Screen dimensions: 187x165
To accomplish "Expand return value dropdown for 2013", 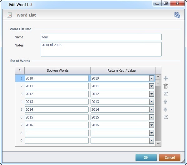I will pyautogui.click(x=151, y=102).
